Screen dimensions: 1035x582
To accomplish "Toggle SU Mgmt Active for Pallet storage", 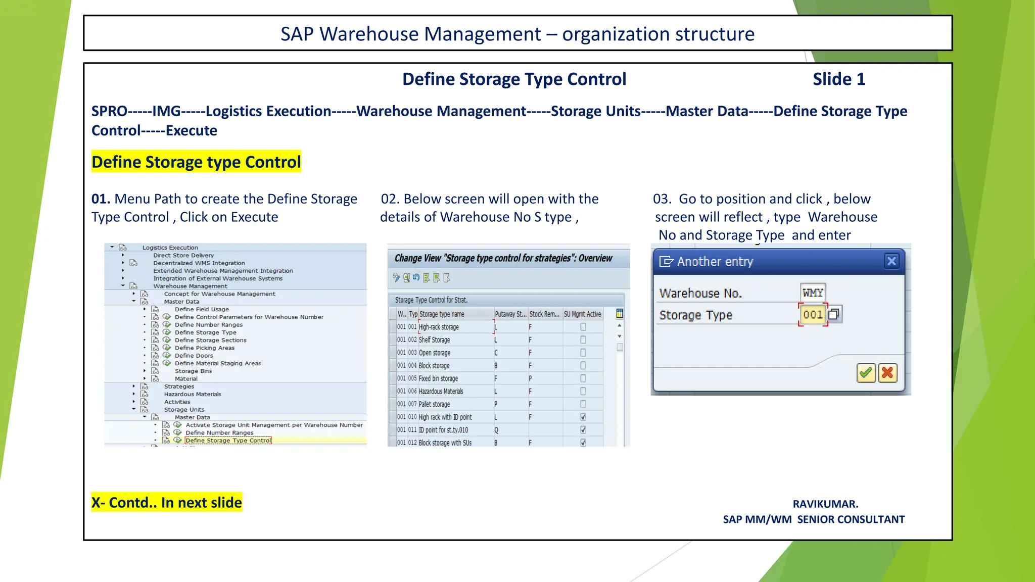I will point(583,404).
